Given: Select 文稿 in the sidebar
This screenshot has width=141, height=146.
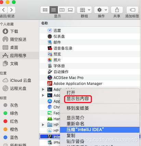Looking at the screenshot, I should coord(10,64).
